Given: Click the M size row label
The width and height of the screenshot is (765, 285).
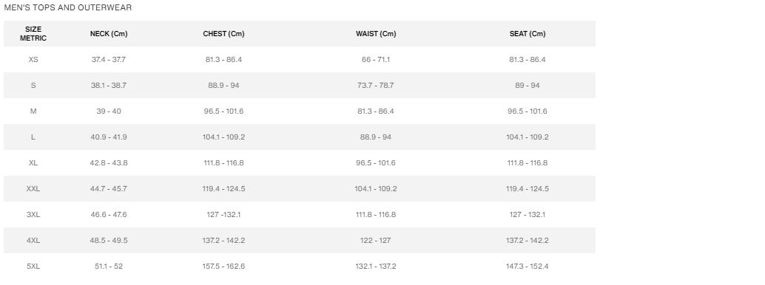Looking at the screenshot, I should click(33, 111).
